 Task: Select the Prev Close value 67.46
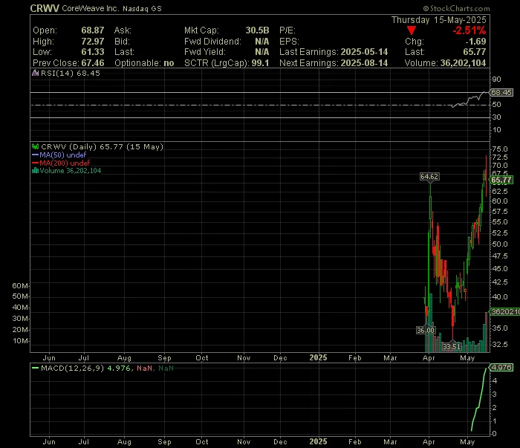tap(93, 63)
